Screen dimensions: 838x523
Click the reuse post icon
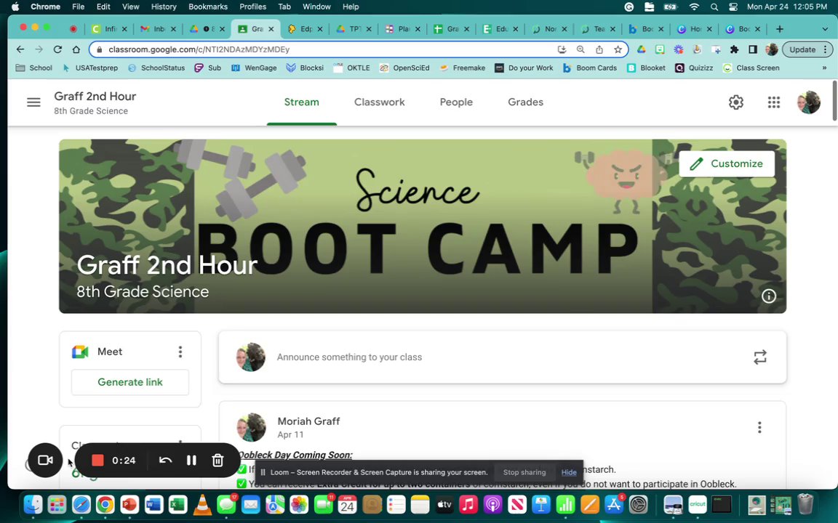click(x=760, y=357)
